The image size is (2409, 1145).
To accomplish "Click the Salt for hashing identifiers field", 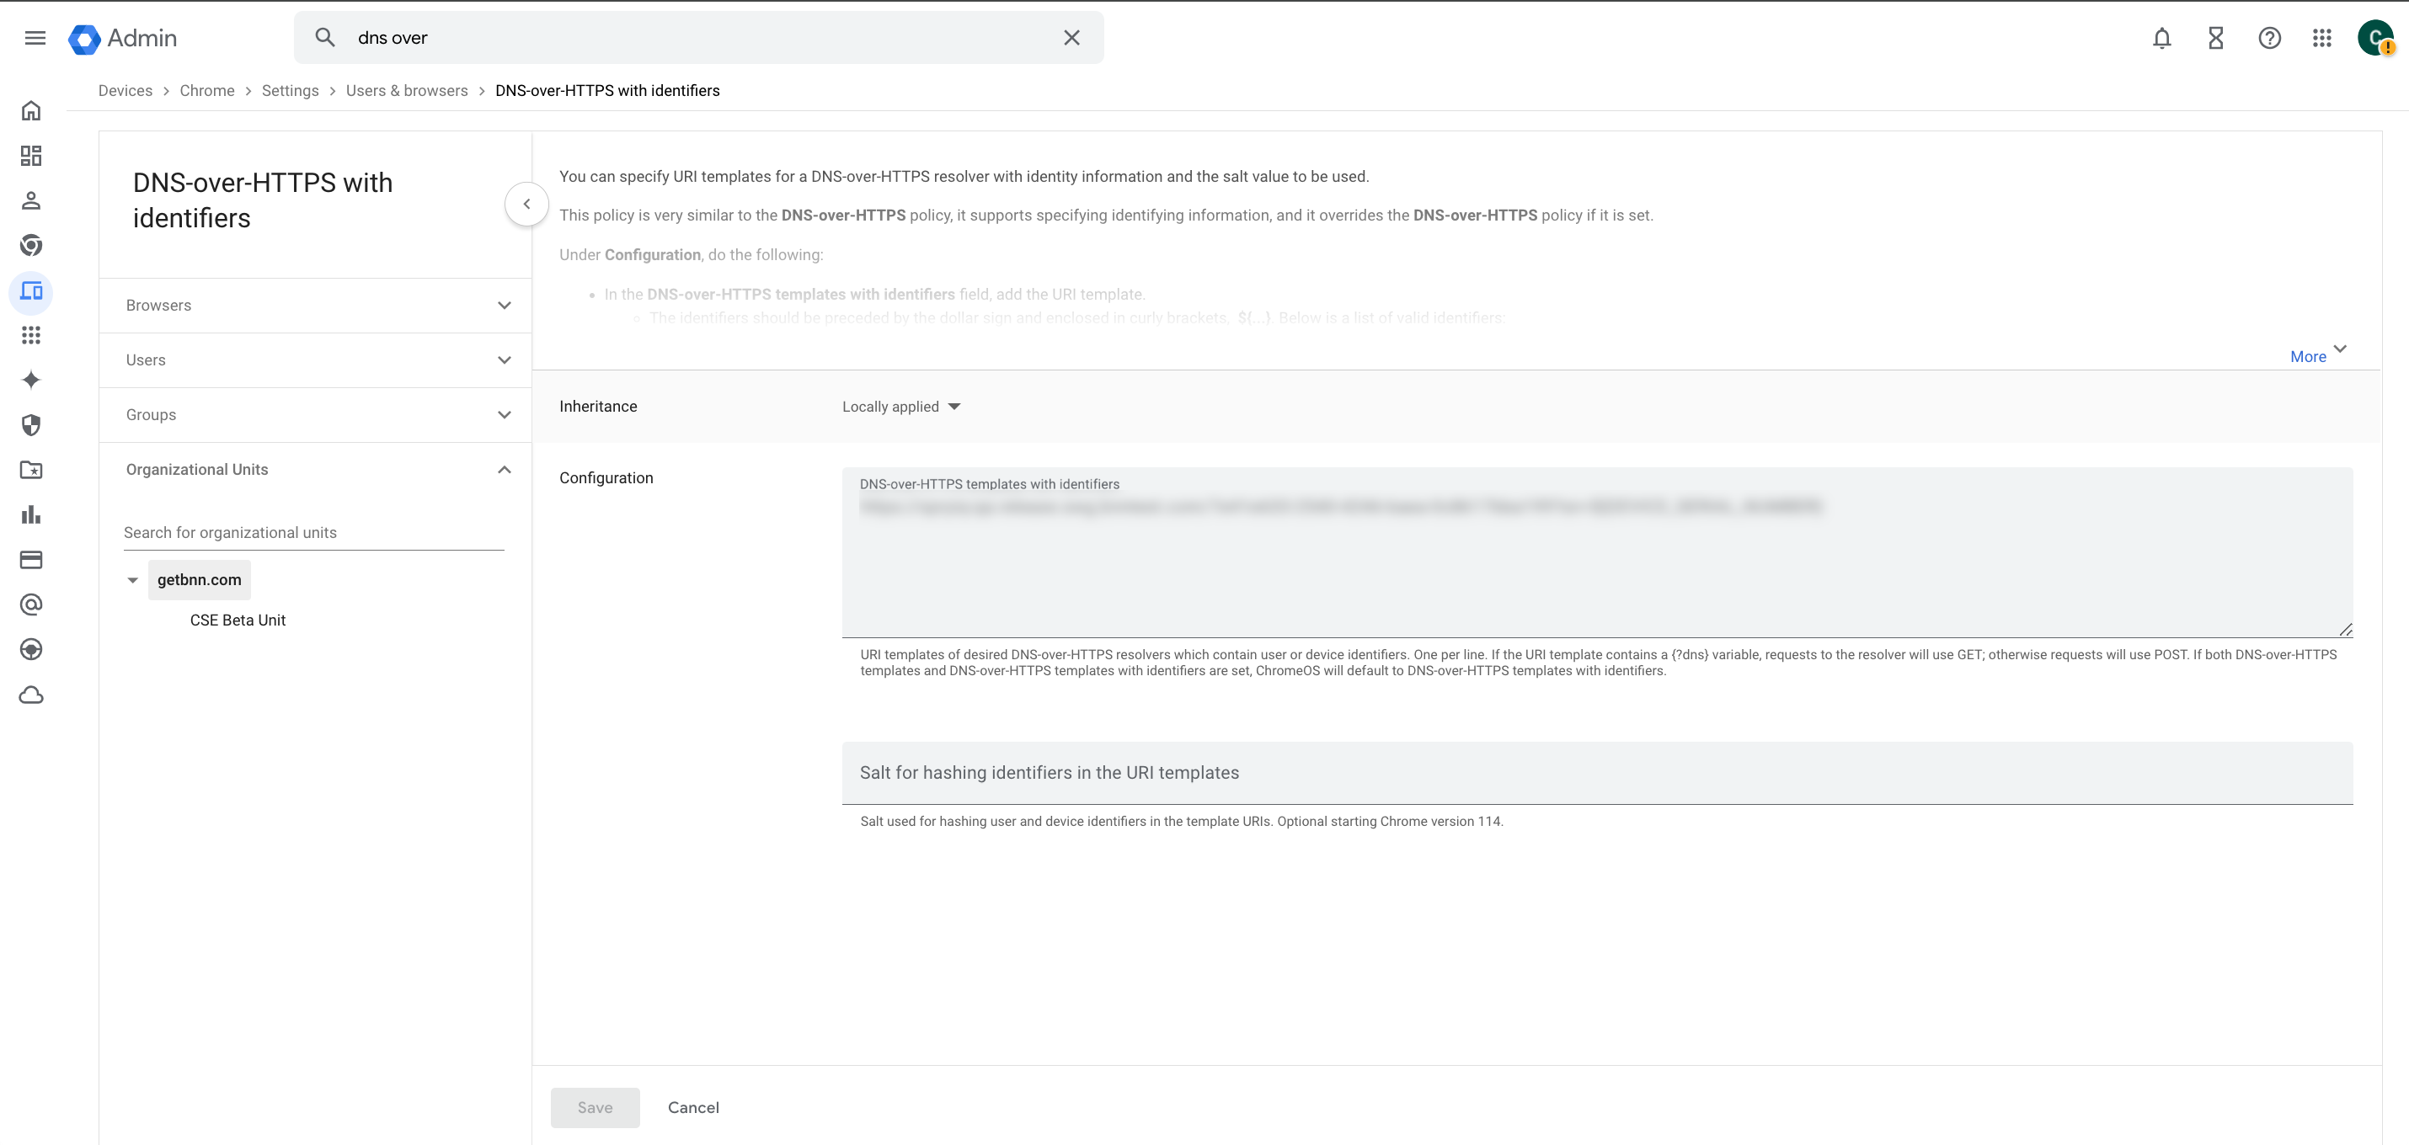I will click(x=1595, y=773).
